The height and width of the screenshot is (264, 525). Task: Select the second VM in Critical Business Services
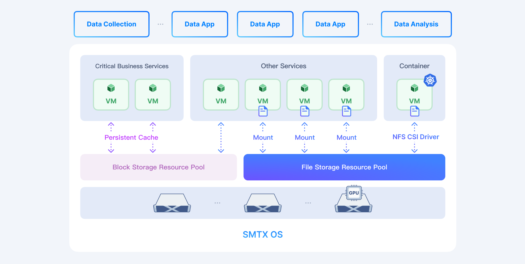[x=153, y=95]
